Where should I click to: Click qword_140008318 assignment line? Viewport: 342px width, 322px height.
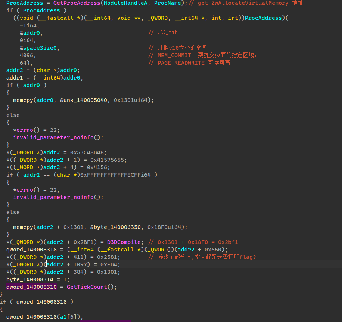[117, 250]
